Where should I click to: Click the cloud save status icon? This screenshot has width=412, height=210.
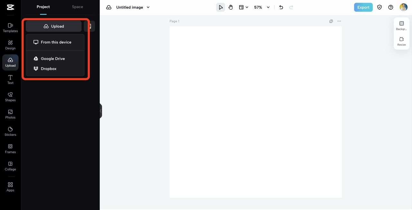point(109,7)
